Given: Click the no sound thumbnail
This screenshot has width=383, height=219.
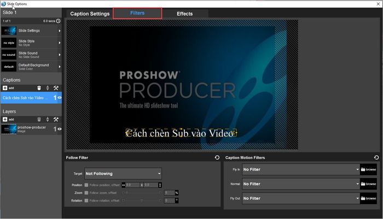Looking at the screenshot, I should [x=9, y=55].
